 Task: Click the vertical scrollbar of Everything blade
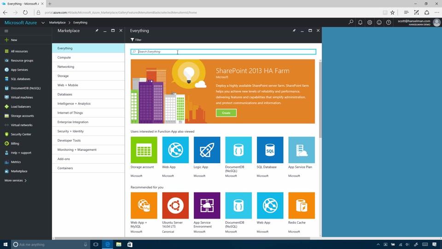point(320,99)
